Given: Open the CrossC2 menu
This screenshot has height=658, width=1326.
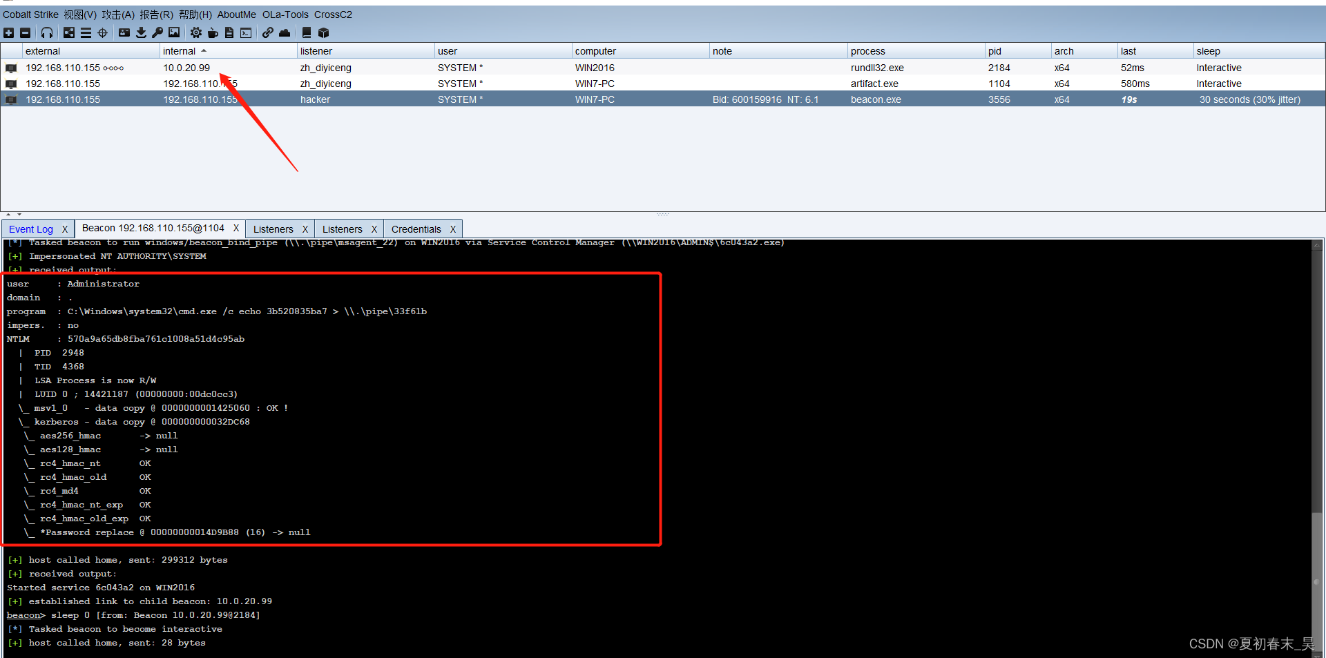Looking at the screenshot, I should pyautogui.click(x=333, y=14).
